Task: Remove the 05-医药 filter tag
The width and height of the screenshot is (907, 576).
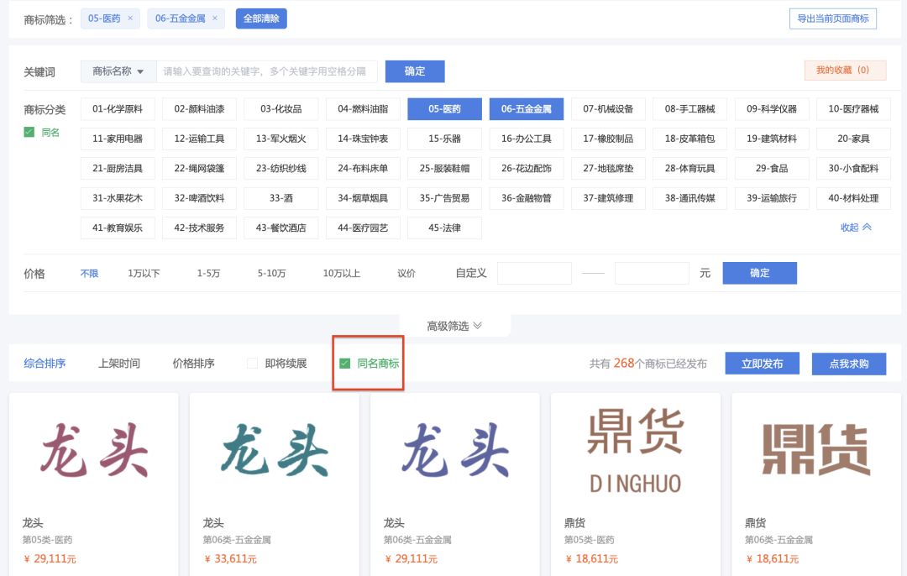Action: click(130, 18)
